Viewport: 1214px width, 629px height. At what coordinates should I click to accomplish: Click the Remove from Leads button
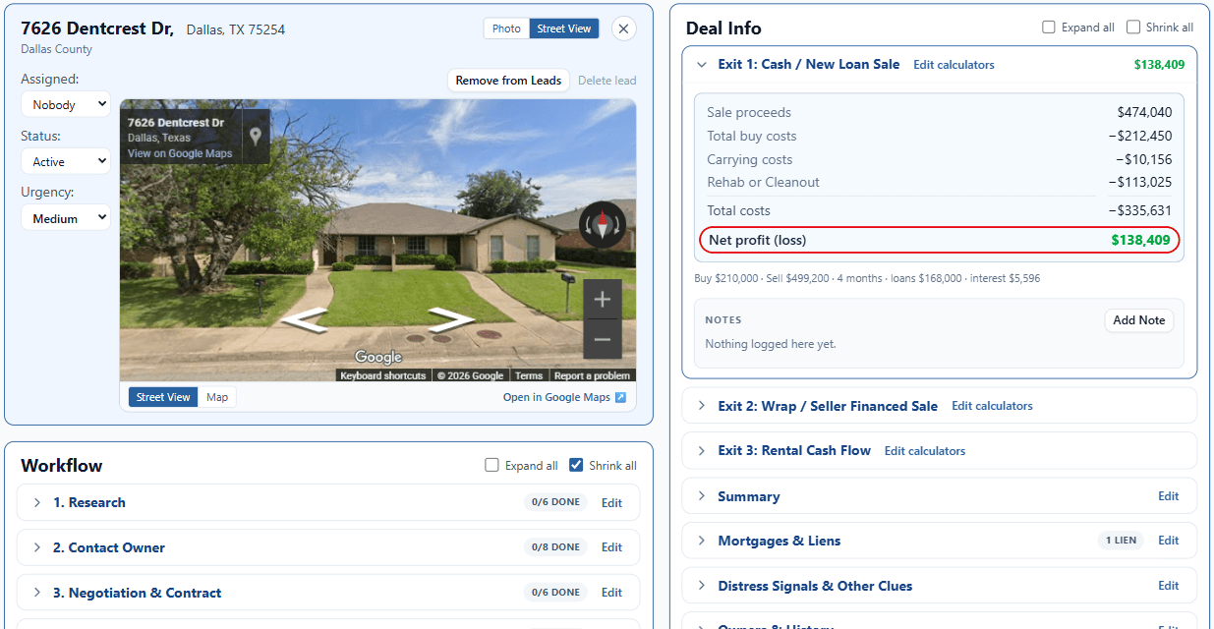point(508,81)
